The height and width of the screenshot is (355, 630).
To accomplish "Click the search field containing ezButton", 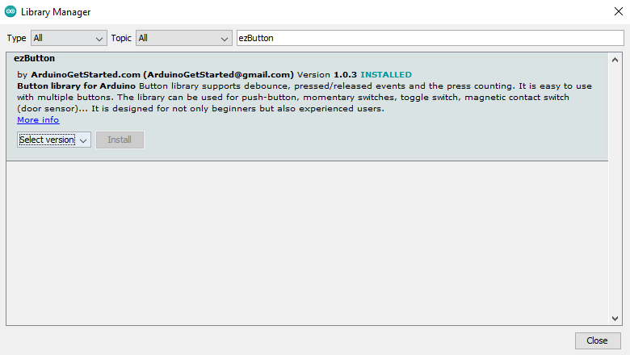I will [430, 38].
